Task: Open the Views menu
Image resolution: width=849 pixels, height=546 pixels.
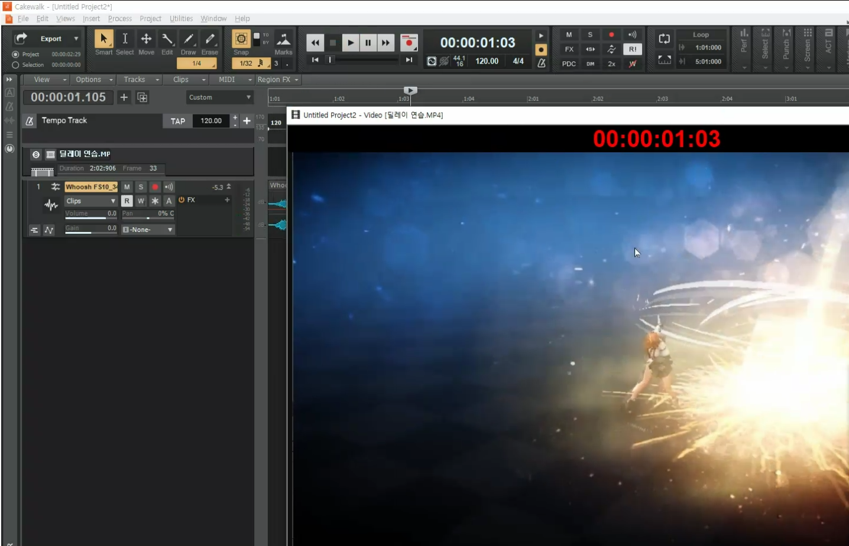Action: click(66, 19)
